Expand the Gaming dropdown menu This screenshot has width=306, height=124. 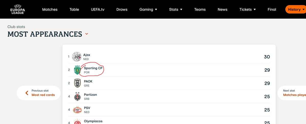tap(148, 9)
